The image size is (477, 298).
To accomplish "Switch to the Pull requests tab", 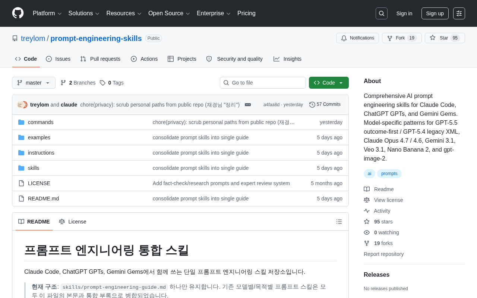I will [x=100, y=59].
